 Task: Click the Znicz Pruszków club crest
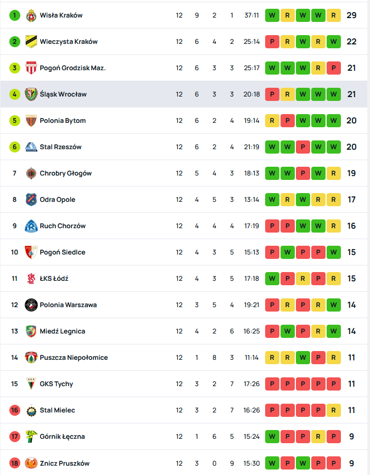(x=31, y=463)
